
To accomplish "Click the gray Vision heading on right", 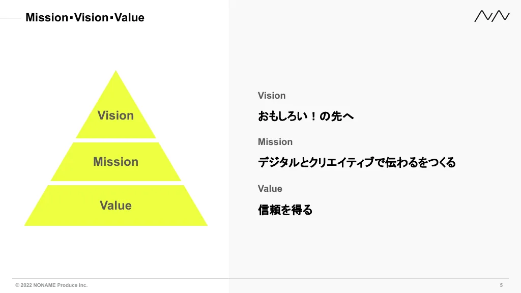I will (x=272, y=96).
